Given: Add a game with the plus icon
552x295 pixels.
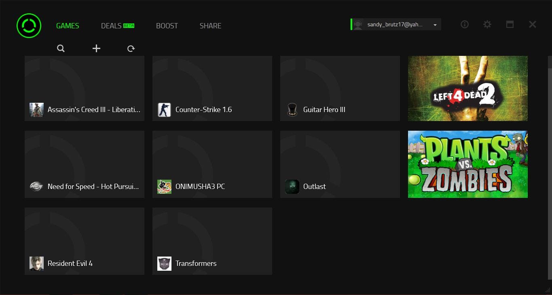Looking at the screenshot, I should (x=96, y=49).
